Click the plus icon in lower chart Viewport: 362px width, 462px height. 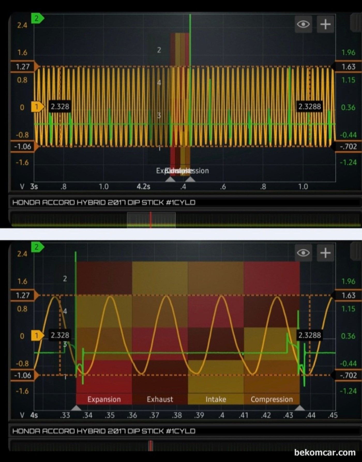click(325, 253)
